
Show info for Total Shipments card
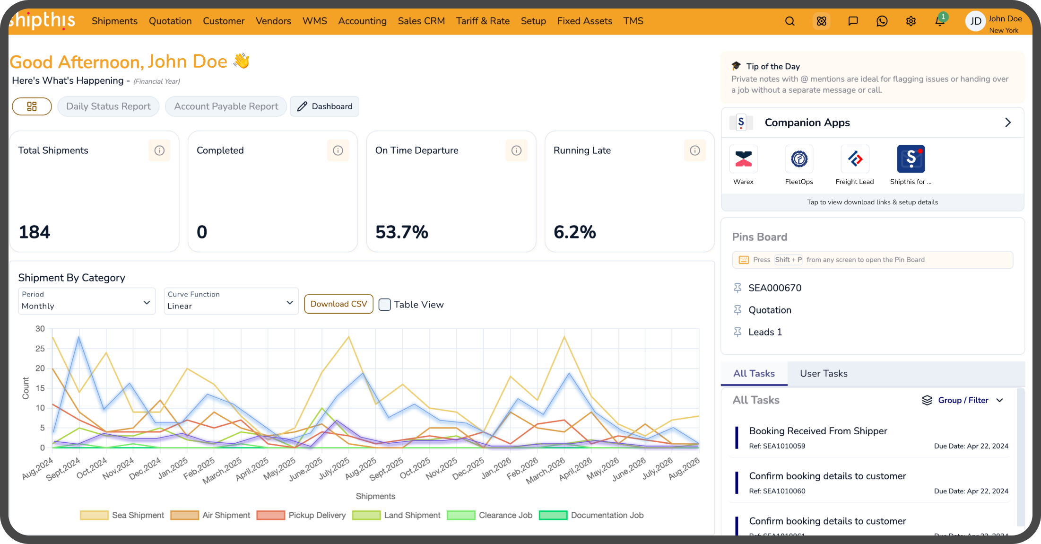tap(159, 150)
